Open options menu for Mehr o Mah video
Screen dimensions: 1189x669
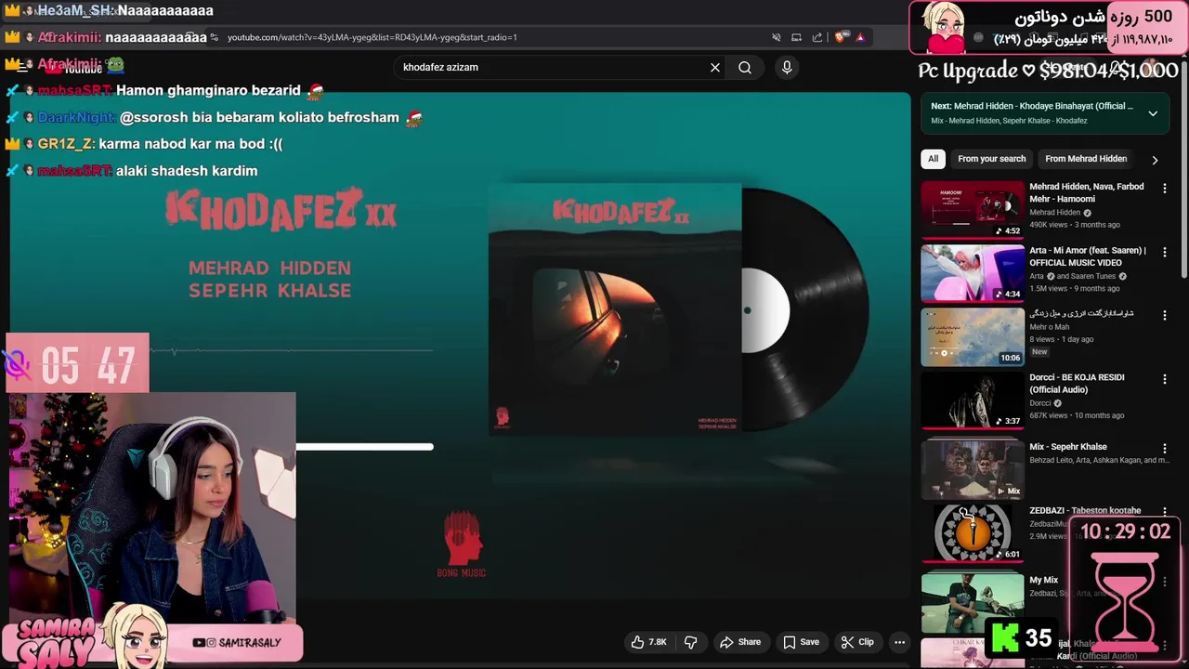tap(1165, 316)
